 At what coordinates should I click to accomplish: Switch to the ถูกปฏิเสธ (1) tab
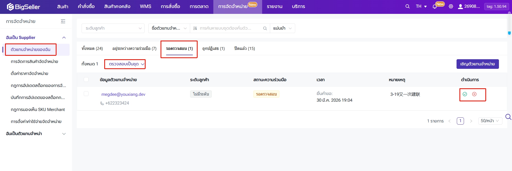pyautogui.click(x=213, y=49)
